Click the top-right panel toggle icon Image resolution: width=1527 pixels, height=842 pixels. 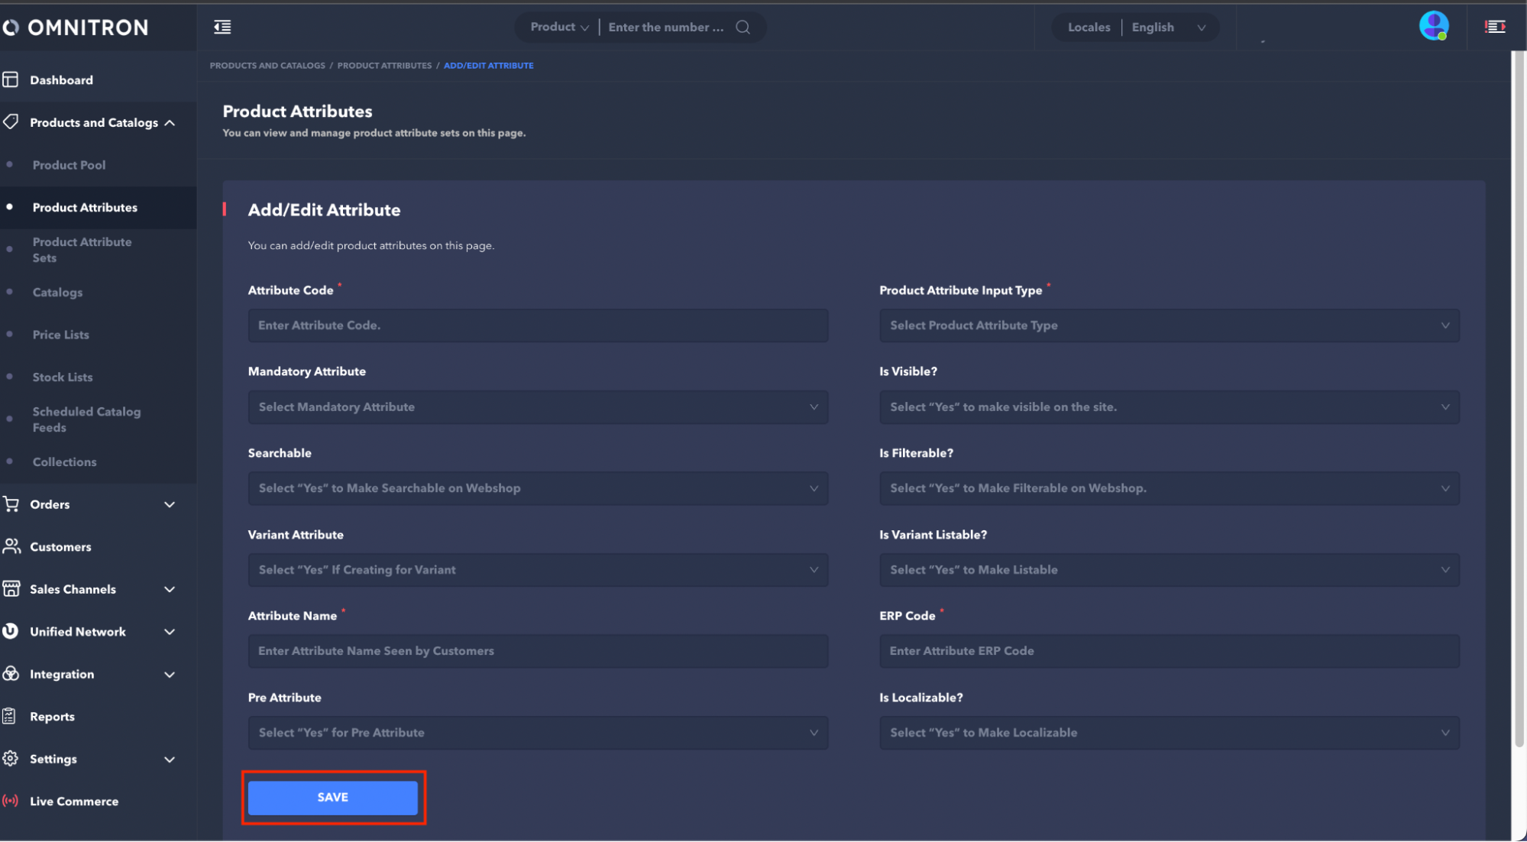click(1495, 28)
